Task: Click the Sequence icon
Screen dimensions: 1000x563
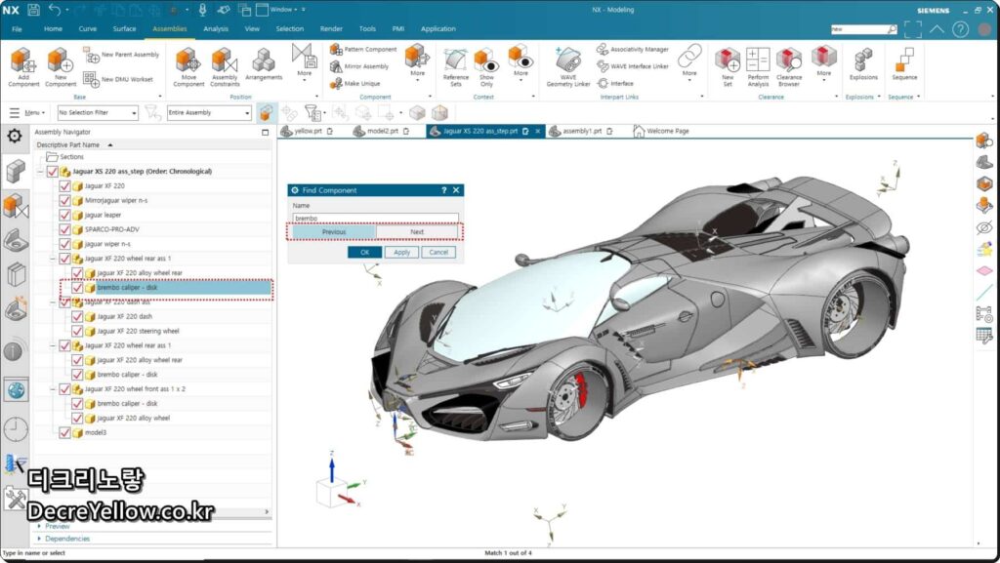Action: [x=904, y=63]
